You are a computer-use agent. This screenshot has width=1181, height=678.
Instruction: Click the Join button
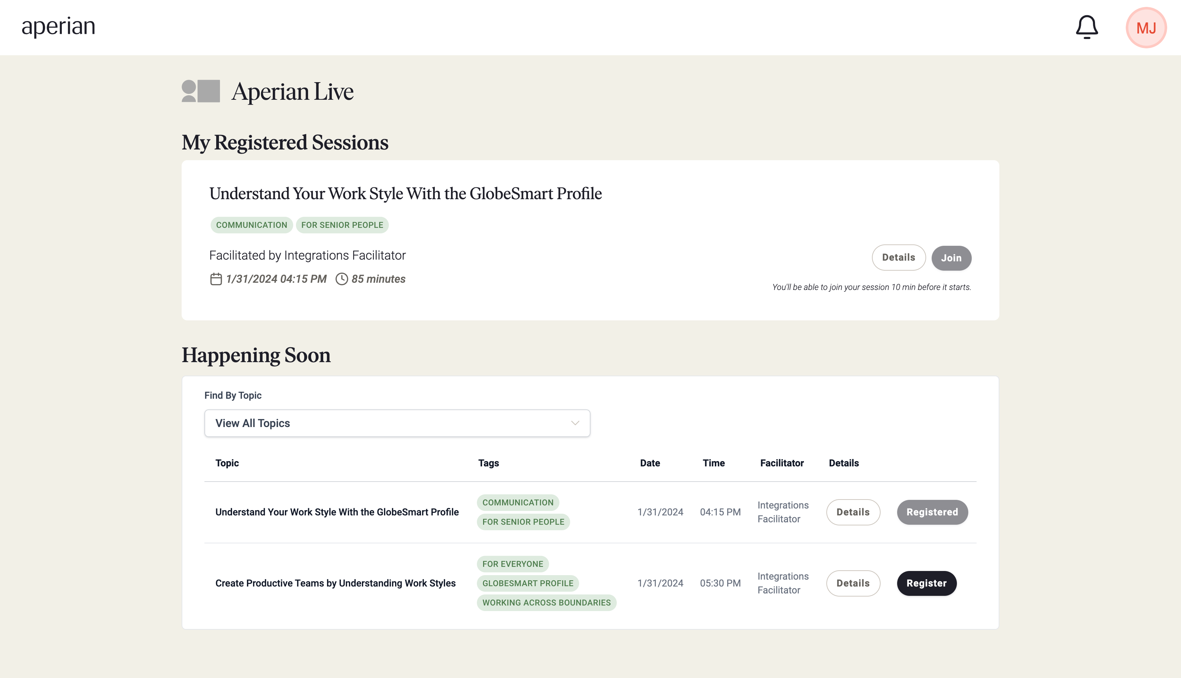(x=951, y=258)
